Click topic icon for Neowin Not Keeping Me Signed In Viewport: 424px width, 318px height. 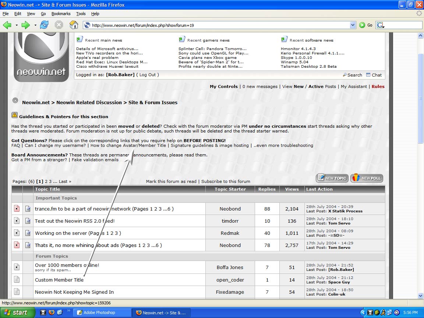tap(17, 291)
